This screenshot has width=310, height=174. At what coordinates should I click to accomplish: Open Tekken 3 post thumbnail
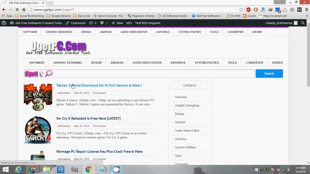(x=38, y=97)
